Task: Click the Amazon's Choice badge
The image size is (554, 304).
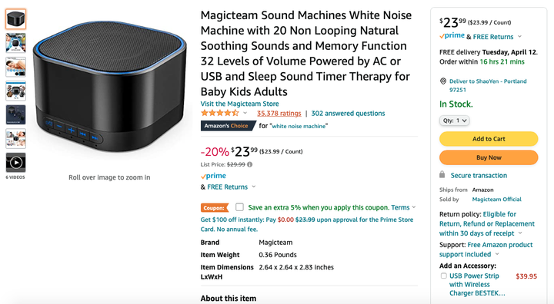Action: click(x=228, y=126)
